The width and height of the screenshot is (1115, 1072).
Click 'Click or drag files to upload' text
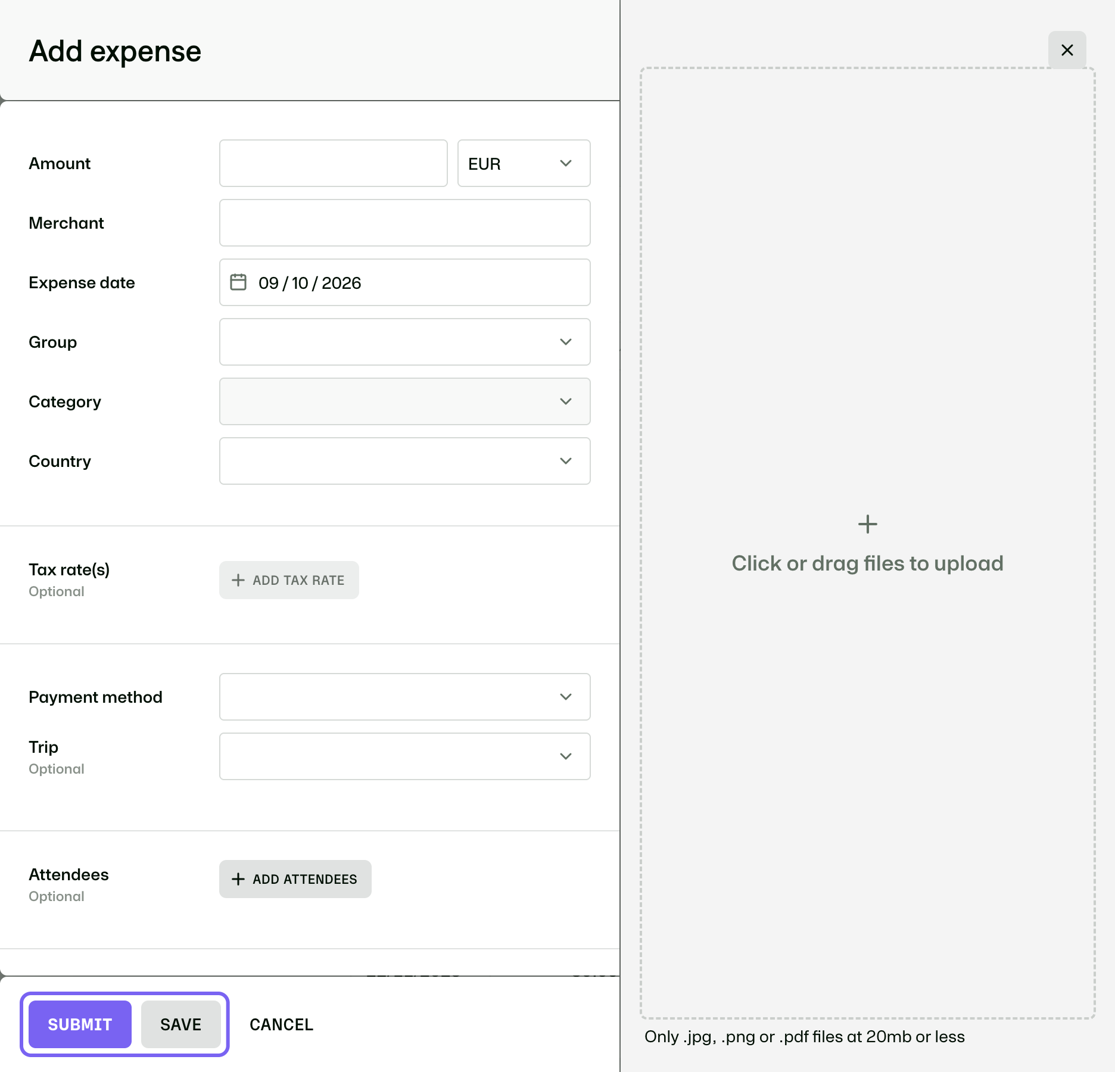tap(868, 563)
